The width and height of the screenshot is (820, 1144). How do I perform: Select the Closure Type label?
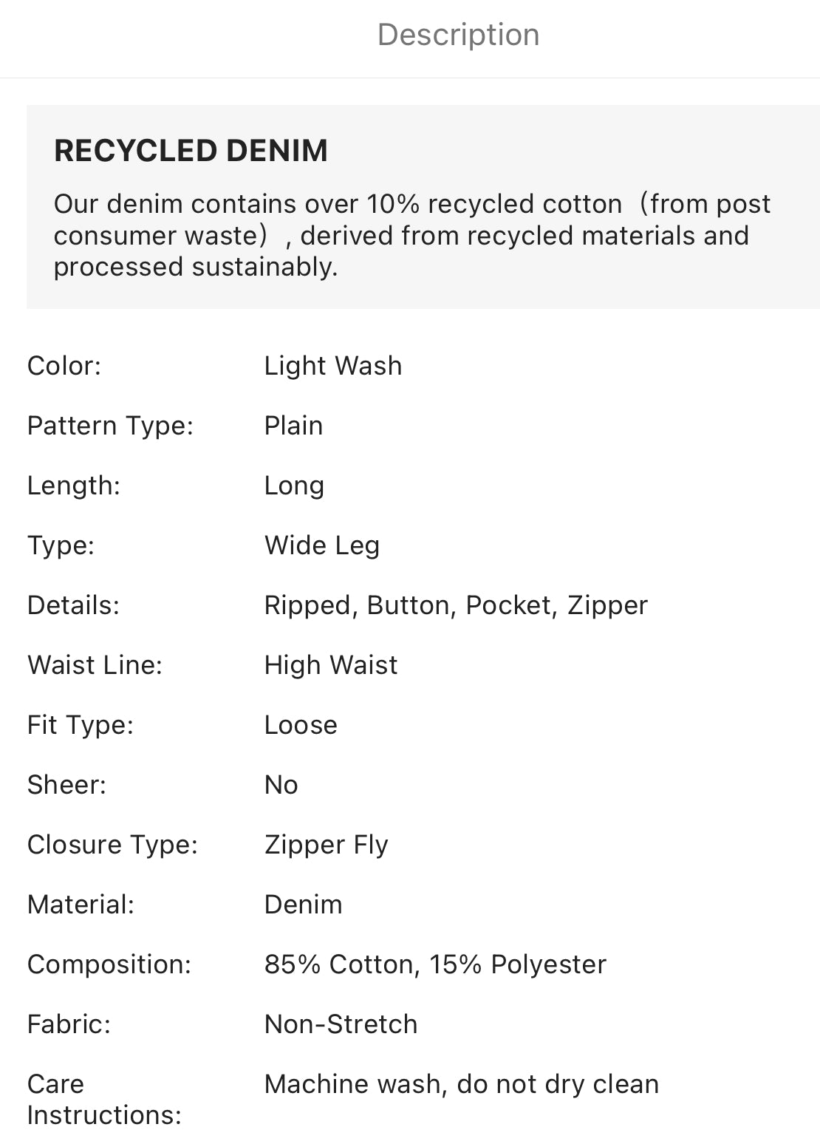[x=112, y=845]
